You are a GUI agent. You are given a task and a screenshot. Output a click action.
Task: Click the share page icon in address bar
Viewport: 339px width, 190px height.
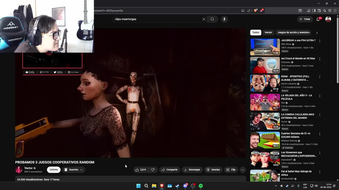point(249,11)
